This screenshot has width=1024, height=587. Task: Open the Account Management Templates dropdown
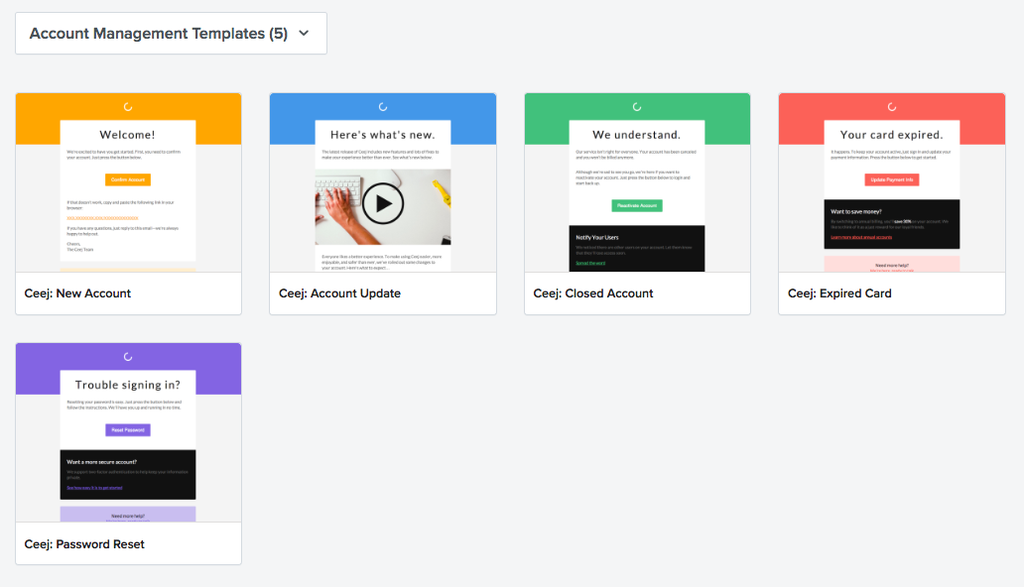pos(170,33)
